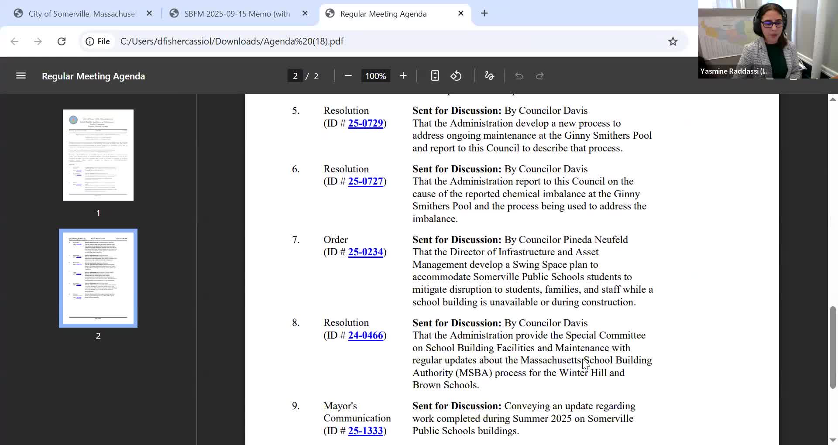
Task: Click the View site information File icon
Action: tap(98, 41)
